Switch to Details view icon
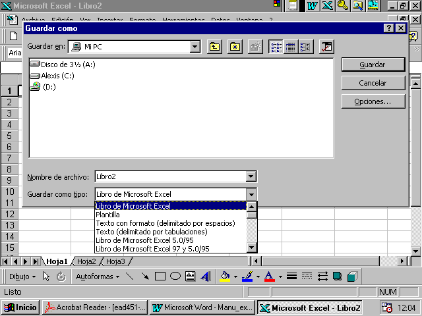Viewport: 422px width, 316px height. pos(291,47)
